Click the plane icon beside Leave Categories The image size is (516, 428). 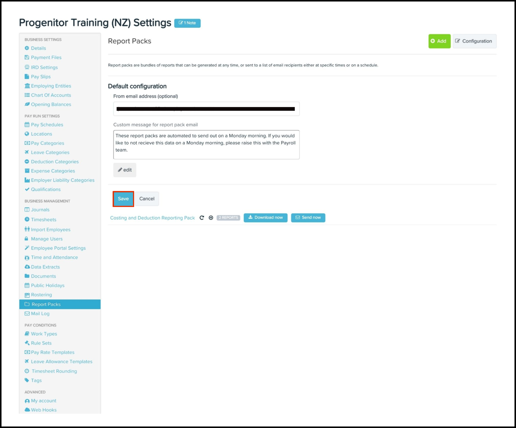27,152
